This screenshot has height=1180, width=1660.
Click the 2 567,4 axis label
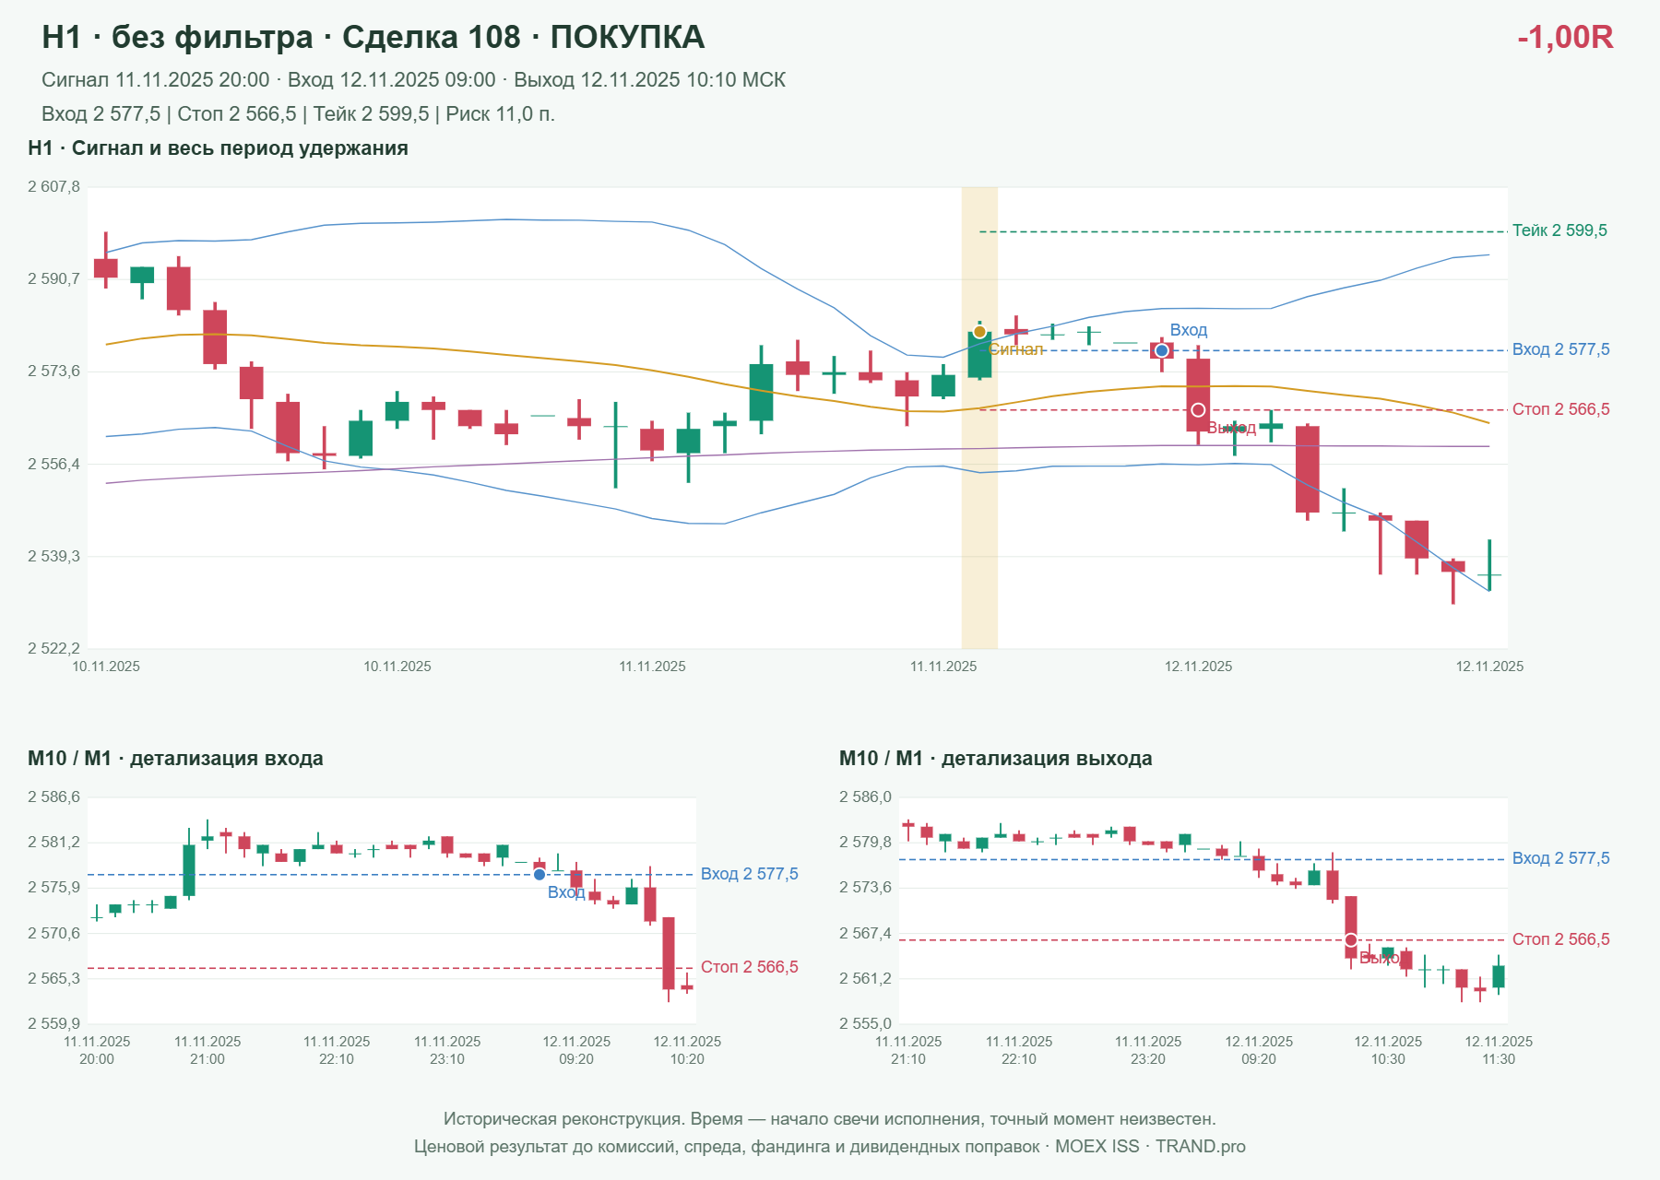[865, 934]
